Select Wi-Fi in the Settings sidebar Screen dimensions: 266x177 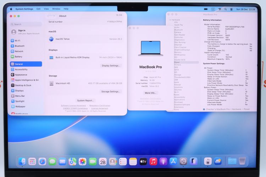point(26,41)
